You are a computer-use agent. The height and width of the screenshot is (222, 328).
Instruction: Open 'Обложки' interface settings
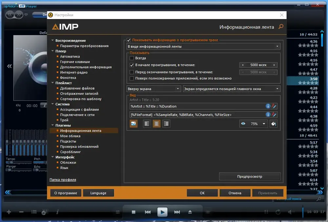pos(68,162)
